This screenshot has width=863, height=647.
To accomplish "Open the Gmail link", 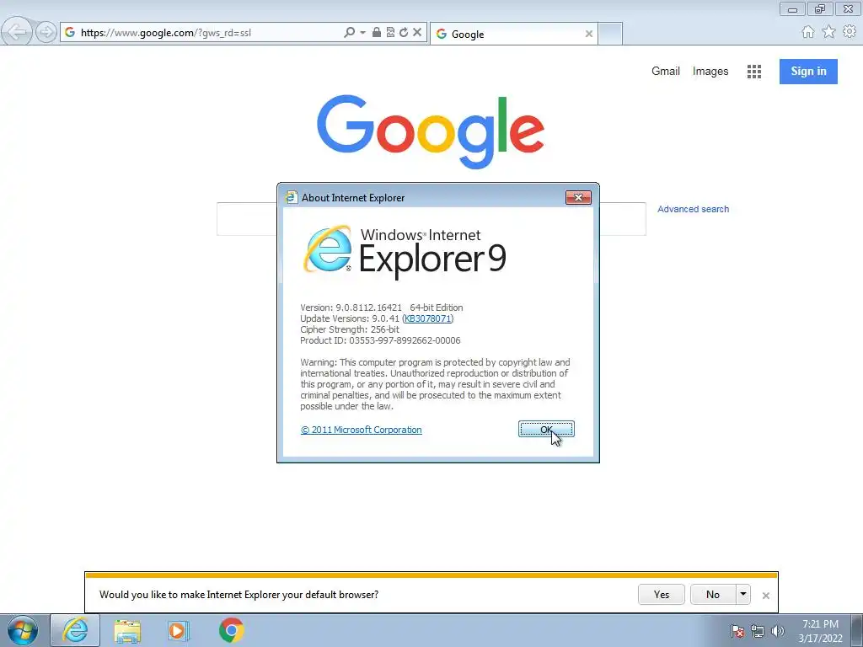I will (x=666, y=71).
